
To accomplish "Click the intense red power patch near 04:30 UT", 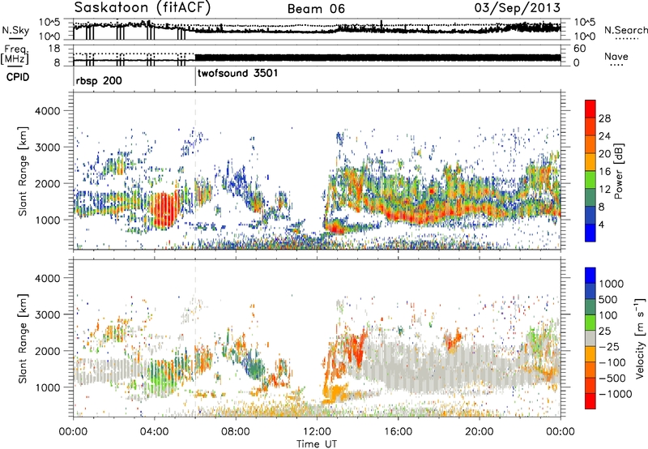I will coord(164,210).
